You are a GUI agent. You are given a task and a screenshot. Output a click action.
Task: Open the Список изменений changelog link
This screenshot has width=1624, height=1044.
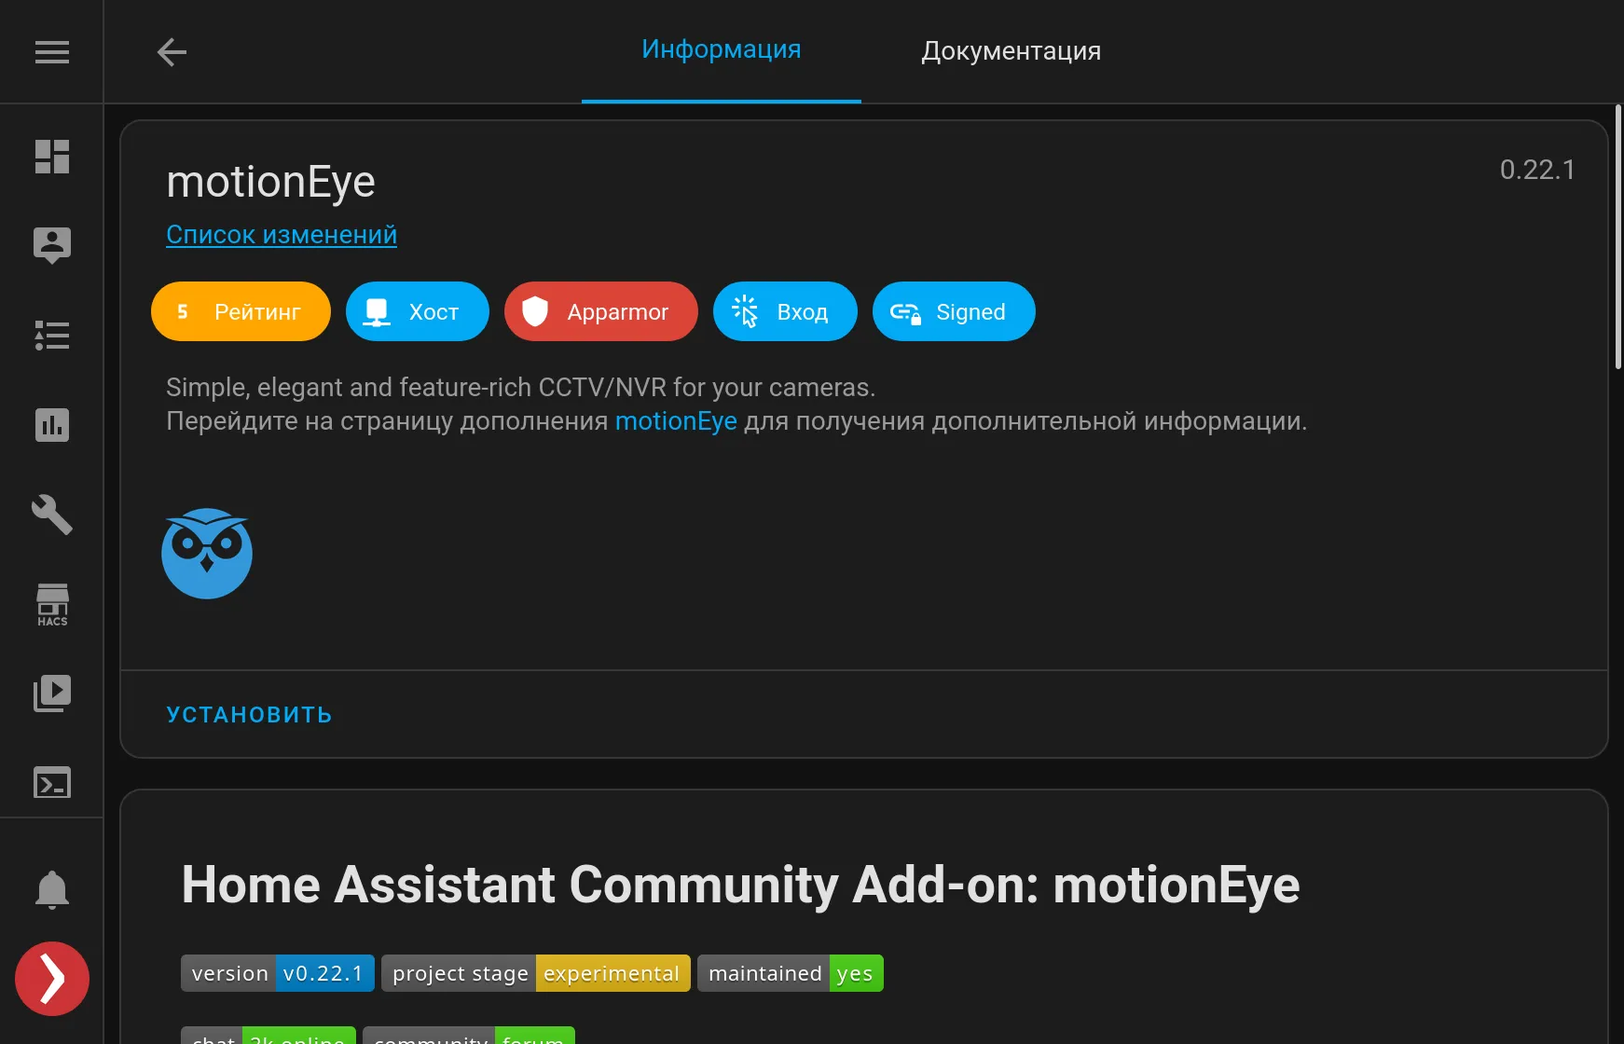click(282, 235)
